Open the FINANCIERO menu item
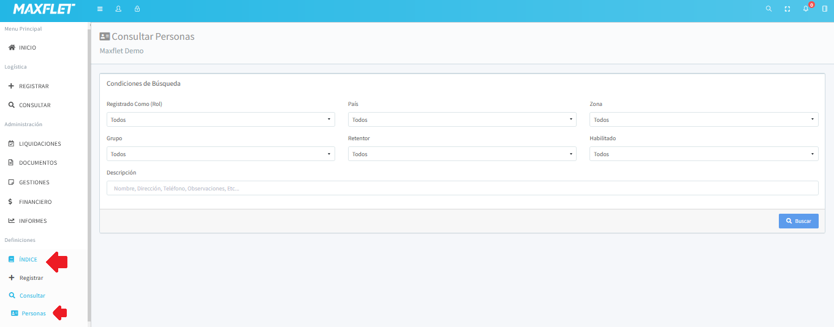The width and height of the screenshot is (834, 327). click(35, 202)
